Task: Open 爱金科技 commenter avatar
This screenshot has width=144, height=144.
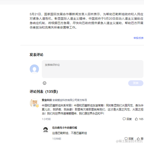Action: [x=34, y=103]
